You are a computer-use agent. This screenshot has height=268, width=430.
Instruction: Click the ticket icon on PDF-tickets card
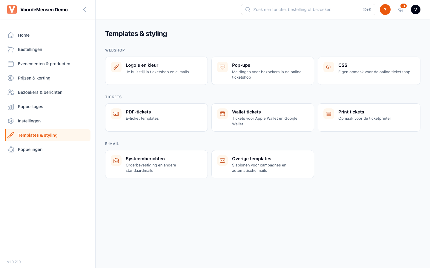point(116,114)
